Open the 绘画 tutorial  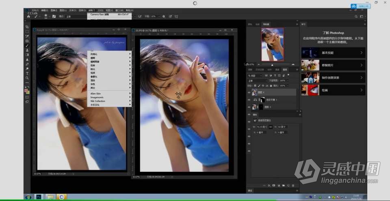pyautogui.click(x=333, y=90)
